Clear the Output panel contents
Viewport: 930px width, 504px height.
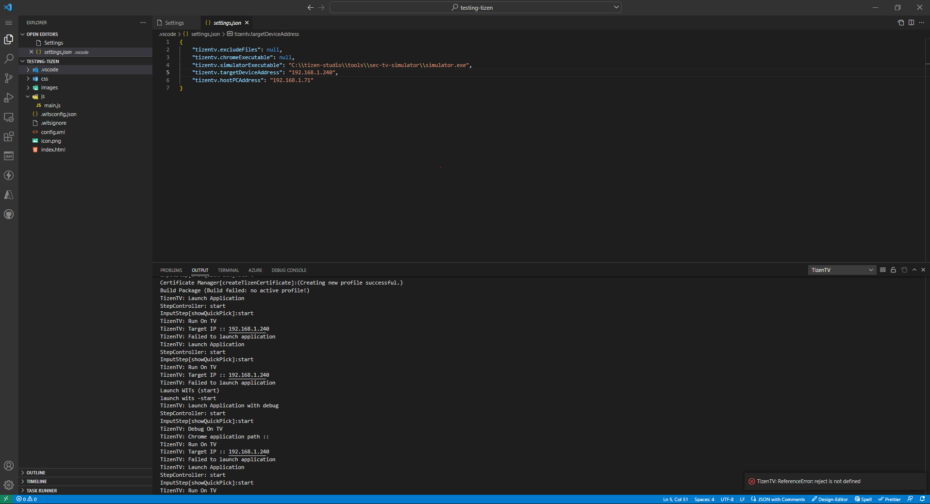click(x=882, y=270)
